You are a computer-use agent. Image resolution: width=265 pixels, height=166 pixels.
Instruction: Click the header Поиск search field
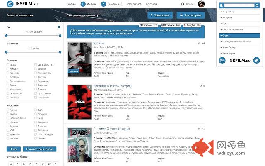[190, 4]
